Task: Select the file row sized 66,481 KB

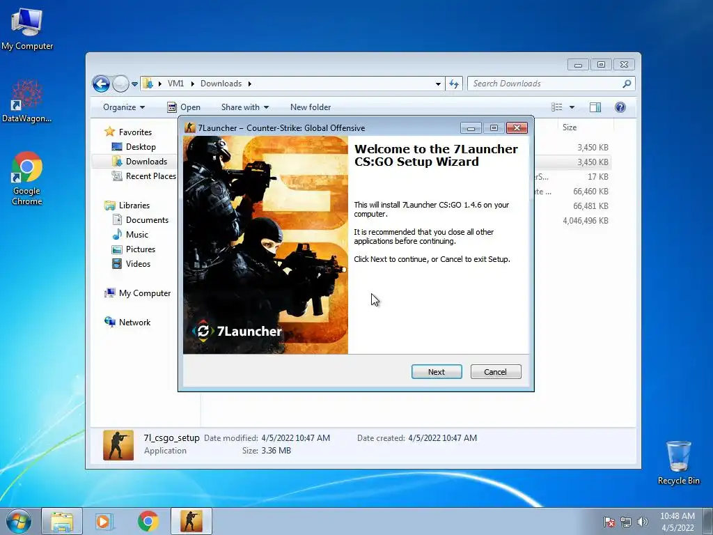Action: (x=573, y=206)
